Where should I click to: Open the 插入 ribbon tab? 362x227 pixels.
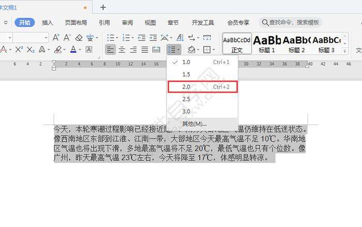pyautogui.click(x=48, y=23)
